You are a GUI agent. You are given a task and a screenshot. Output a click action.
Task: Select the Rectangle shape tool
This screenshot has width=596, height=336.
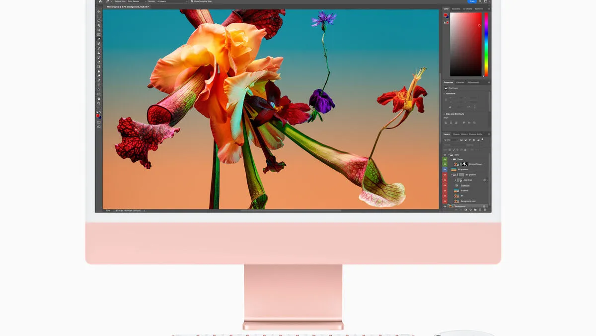point(99,94)
